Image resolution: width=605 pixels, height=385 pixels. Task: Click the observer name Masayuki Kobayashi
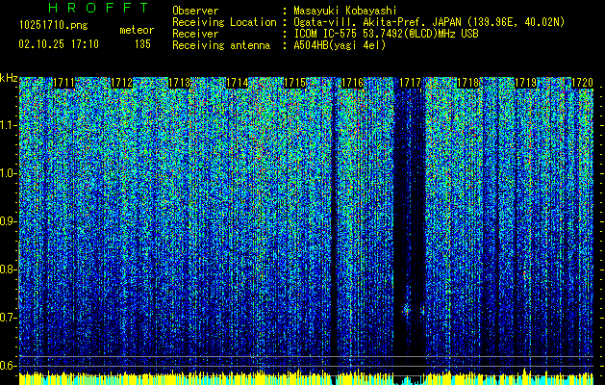click(345, 11)
